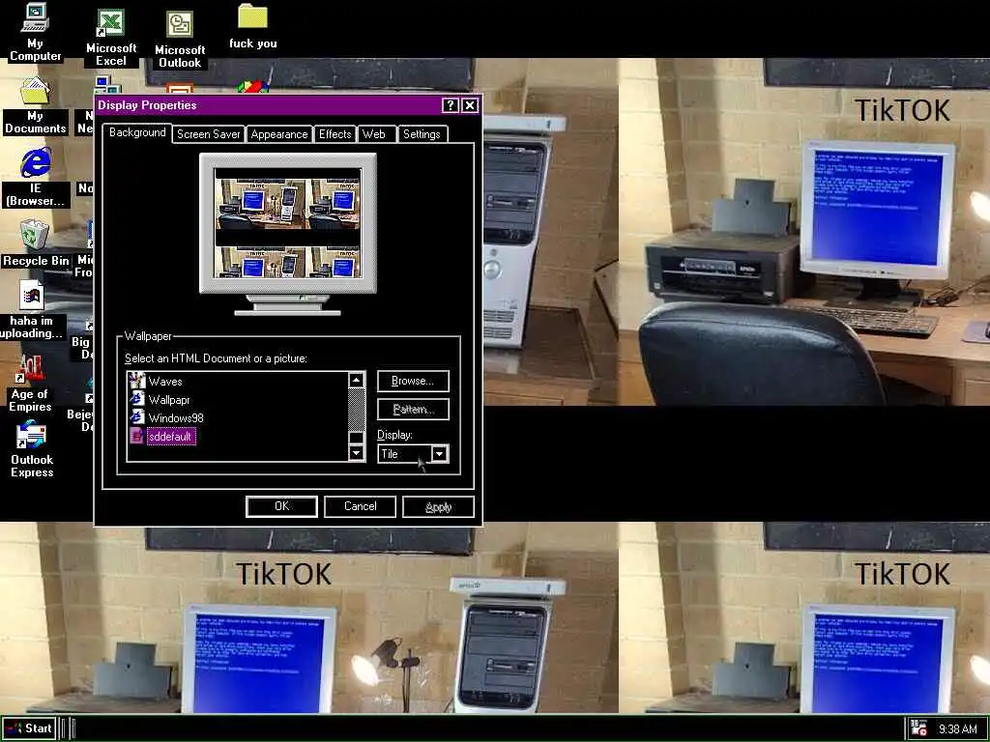
Task: Open the Effects tab
Action: pyautogui.click(x=335, y=133)
